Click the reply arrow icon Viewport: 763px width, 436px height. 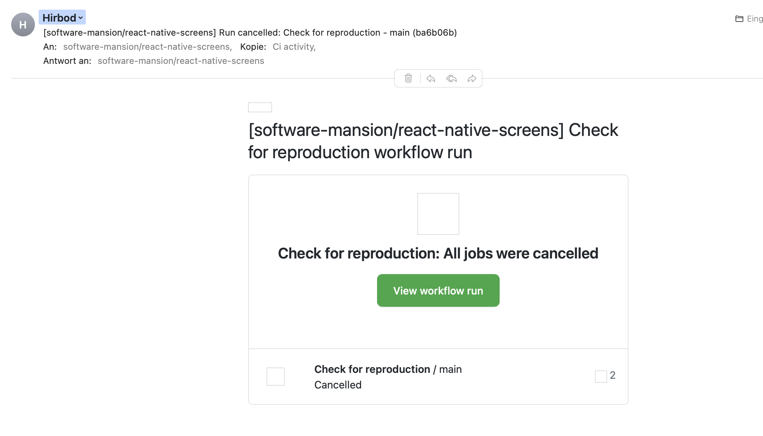point(431,78)
